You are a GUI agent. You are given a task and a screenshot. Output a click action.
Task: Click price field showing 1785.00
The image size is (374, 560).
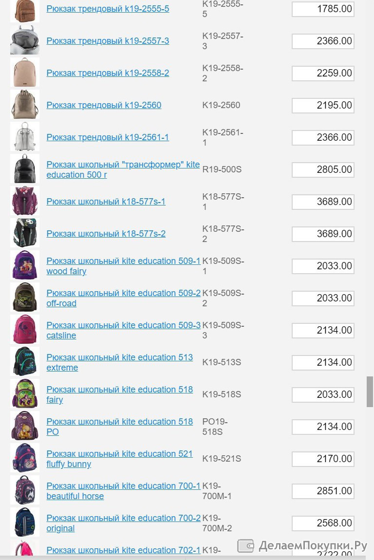pos(323,9)
